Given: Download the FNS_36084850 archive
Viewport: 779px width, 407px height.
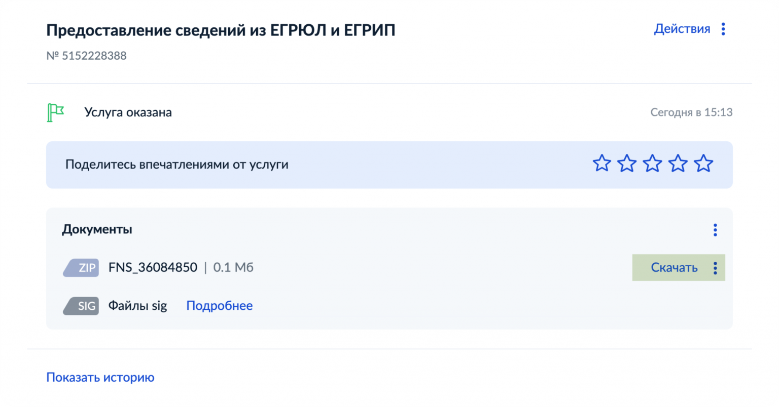Looking at the screenshot, I should pyautogui.click(x=675, y=268).
